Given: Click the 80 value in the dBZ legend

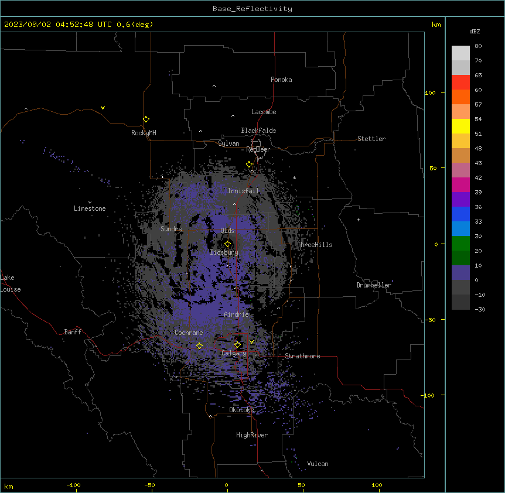Looking at the screenshot, I should pos(478,46).
